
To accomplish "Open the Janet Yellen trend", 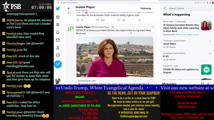I will coord(170,44).
